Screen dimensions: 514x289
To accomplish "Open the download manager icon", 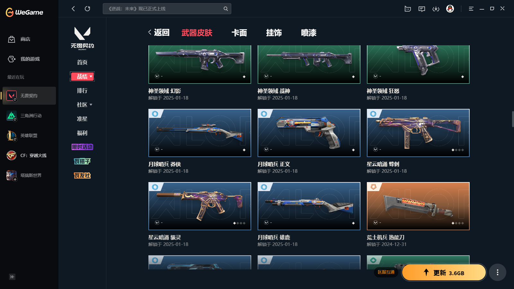I will pos(436,9).
